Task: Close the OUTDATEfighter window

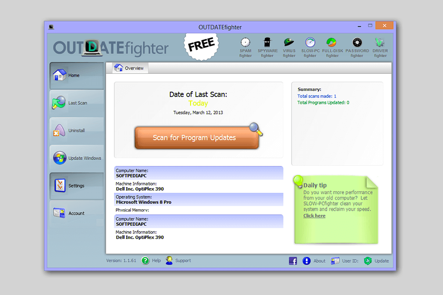Action: [x=384, y=25]
